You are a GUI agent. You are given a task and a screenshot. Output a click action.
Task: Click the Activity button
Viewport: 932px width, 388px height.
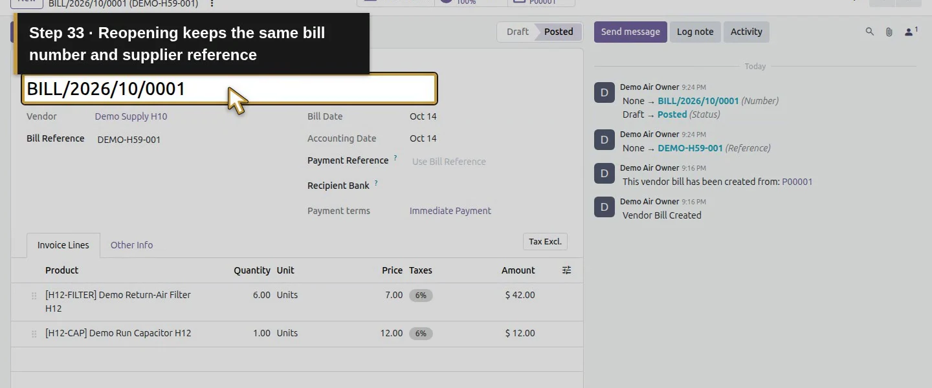(x=746, y=32)
